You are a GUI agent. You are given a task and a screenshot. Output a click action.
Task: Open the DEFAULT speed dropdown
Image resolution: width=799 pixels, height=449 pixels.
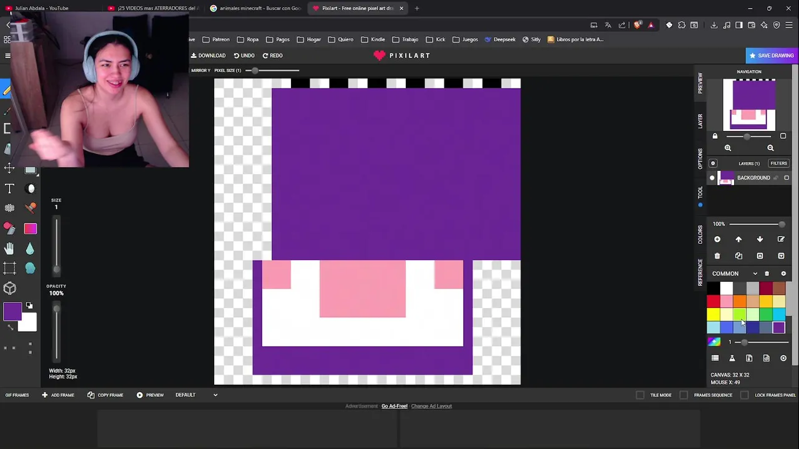point(196,395)
